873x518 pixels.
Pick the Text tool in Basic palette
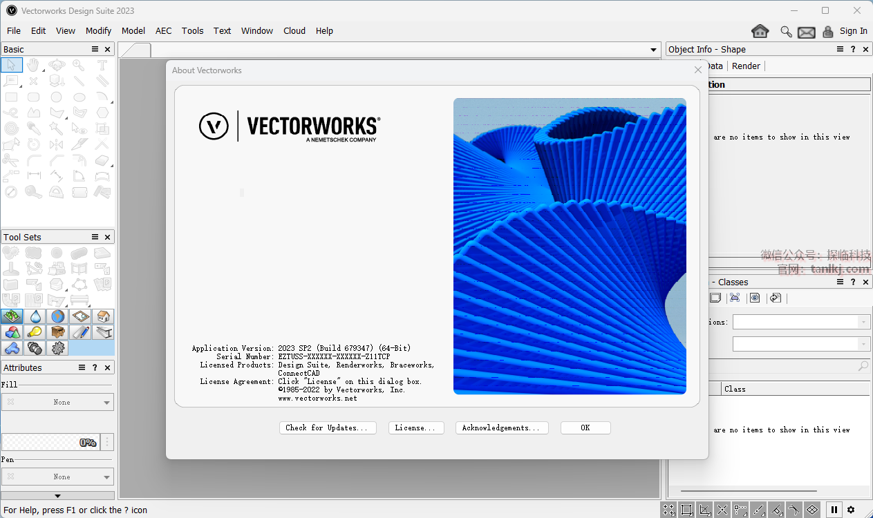(x=102, y=66)
